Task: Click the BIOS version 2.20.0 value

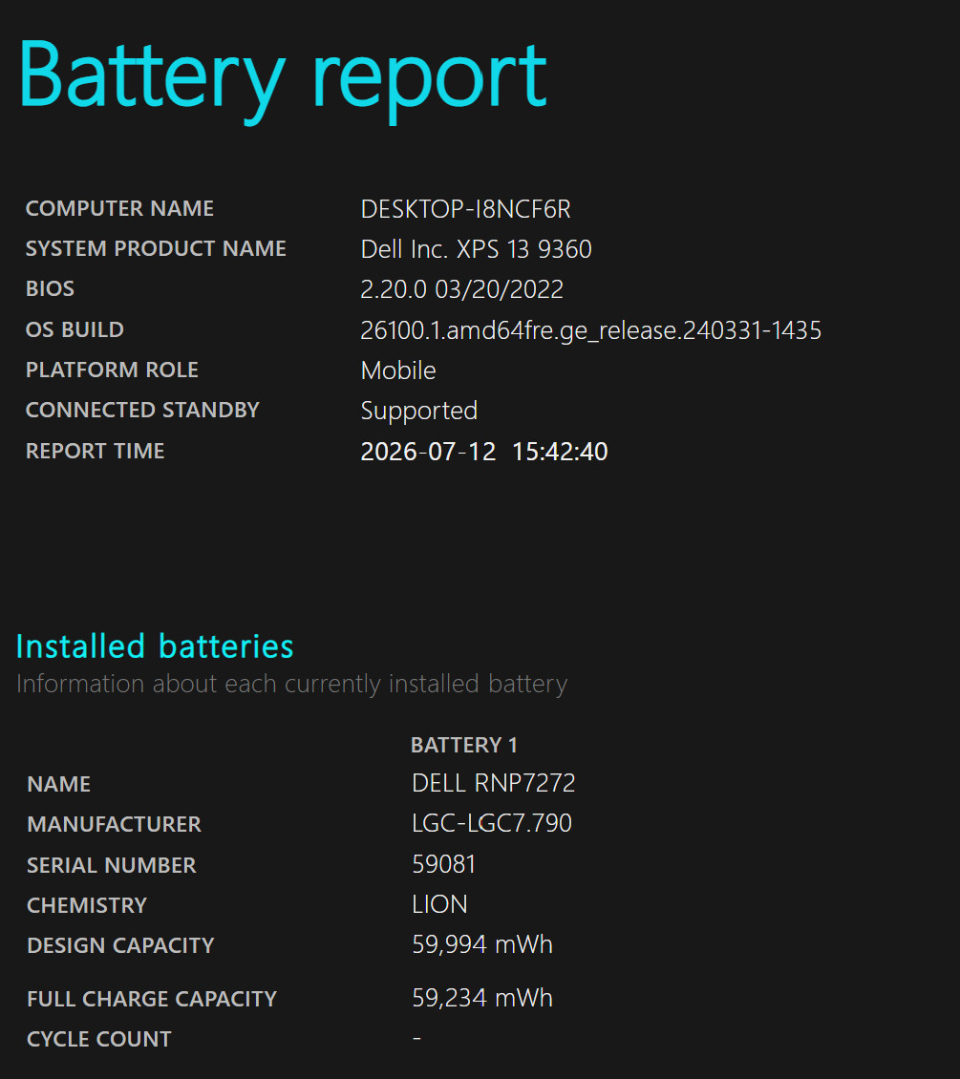Action: click(x=461, y=289)
